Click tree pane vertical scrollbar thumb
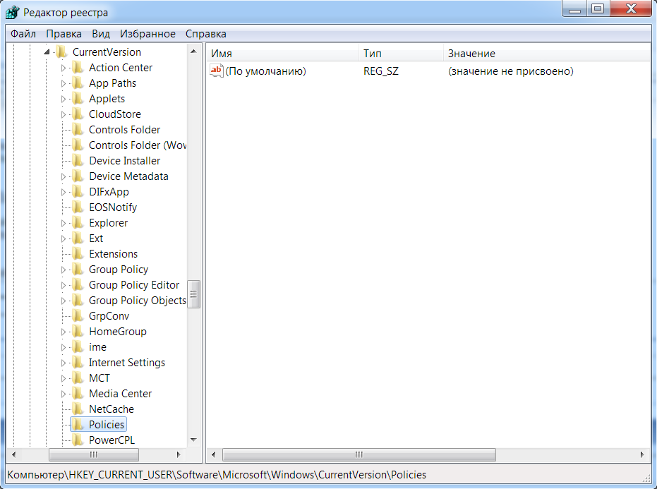Image resolution: width=657 pixels, height=489 pixels. click(193, 294)
